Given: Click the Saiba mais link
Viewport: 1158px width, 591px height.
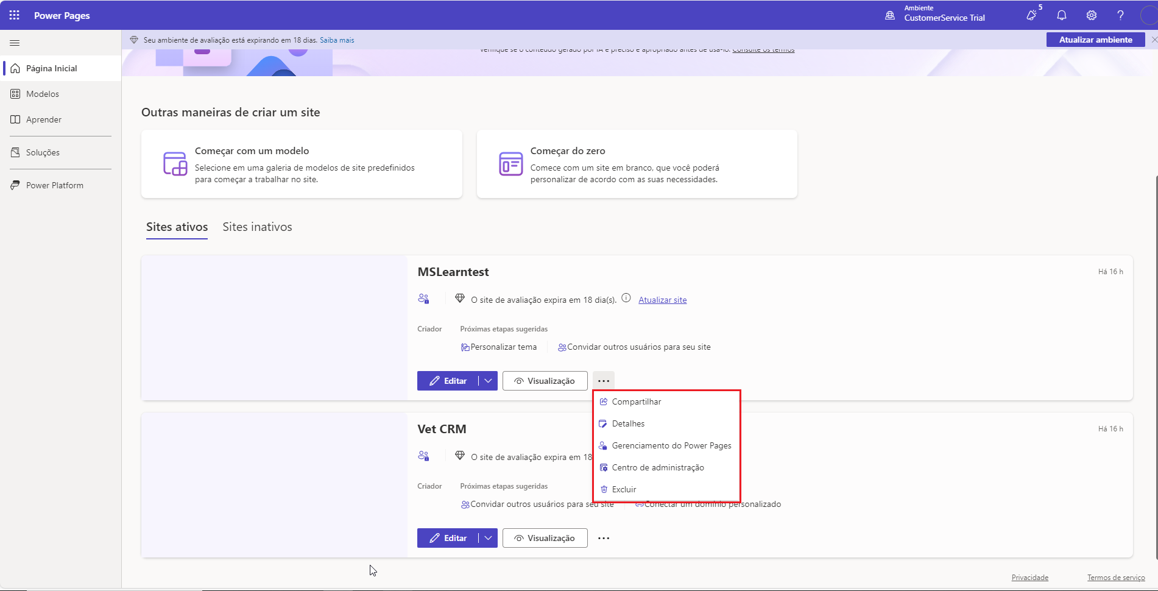Looking at the screenshot, I should pyautogui.click(x=337, y=40).
